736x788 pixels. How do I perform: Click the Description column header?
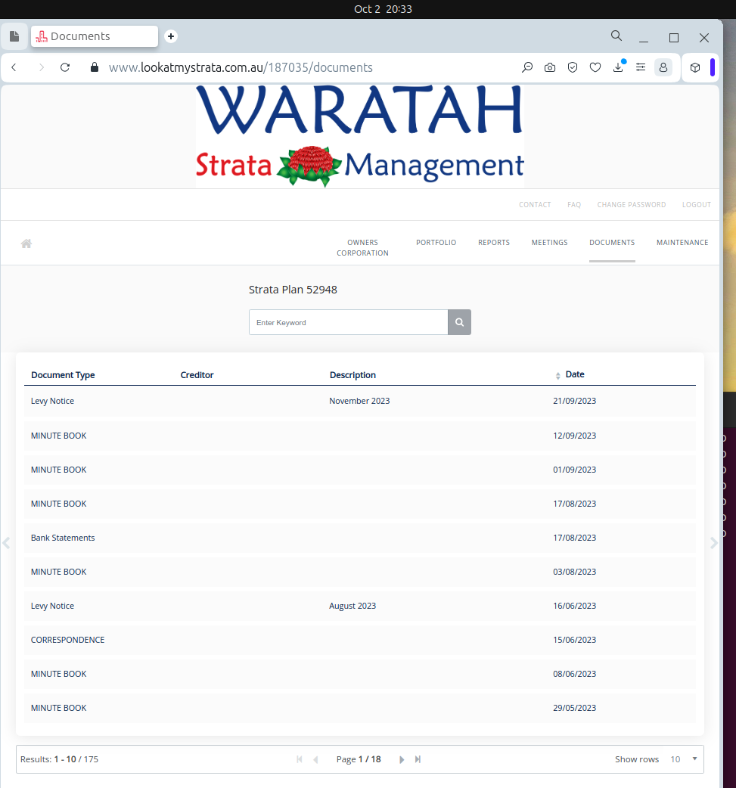(352, 375)
